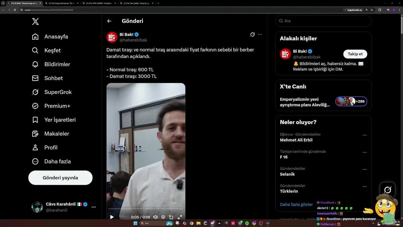Open the Windows Start menu
Image resolution: width=403 pixels, height=227 pixels.
click(x=135, y=223)
